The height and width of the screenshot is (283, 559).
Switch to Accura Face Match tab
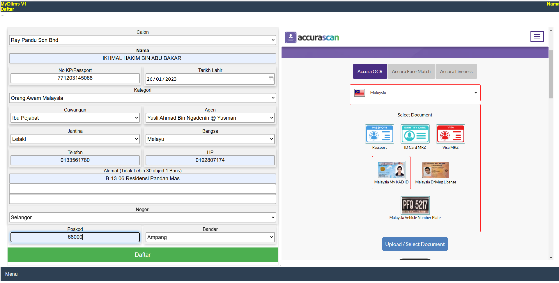coord(411,72)
